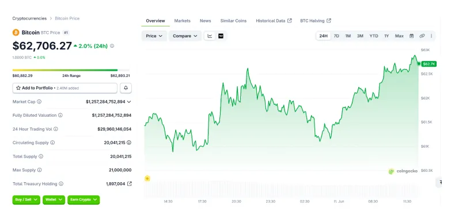Image resolution: width=451 pixels, height=223 pixels.
Task: Copy chart link icon
Action: (422, 36)
